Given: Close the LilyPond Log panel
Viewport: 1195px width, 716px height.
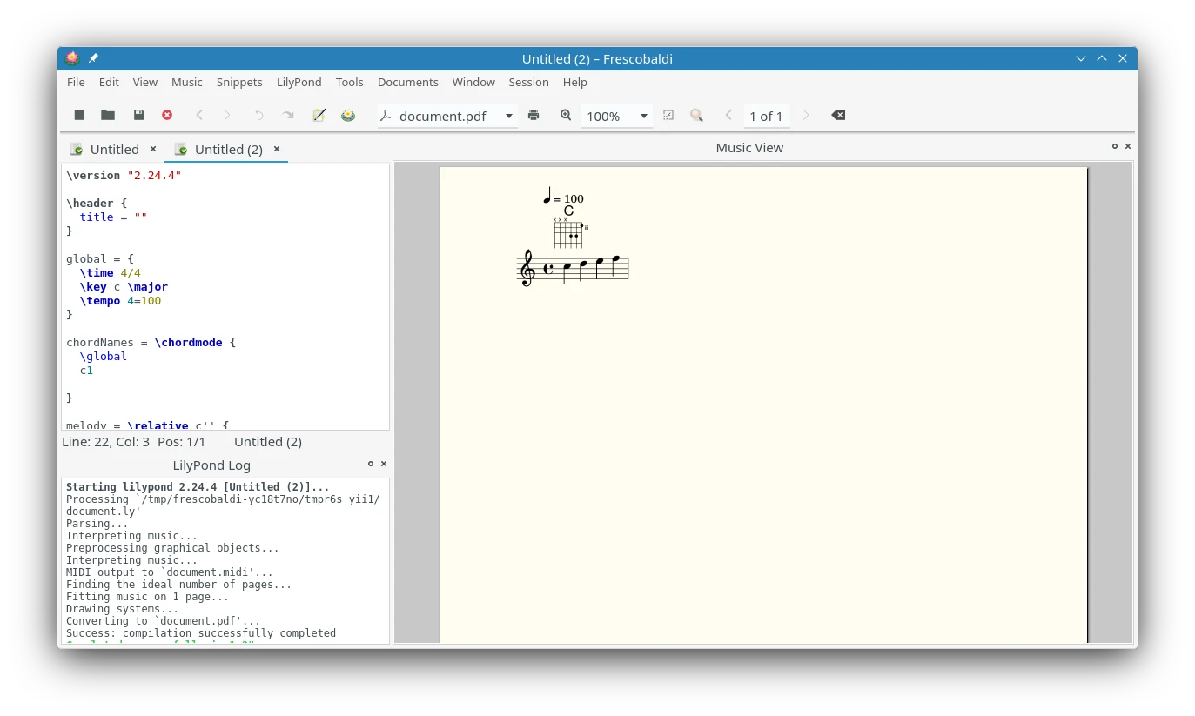Looking at the screenshot, I should pyautogui.click(x=384, y=464).
